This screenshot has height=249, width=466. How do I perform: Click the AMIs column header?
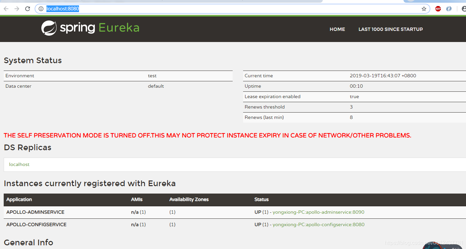[137, 199]
